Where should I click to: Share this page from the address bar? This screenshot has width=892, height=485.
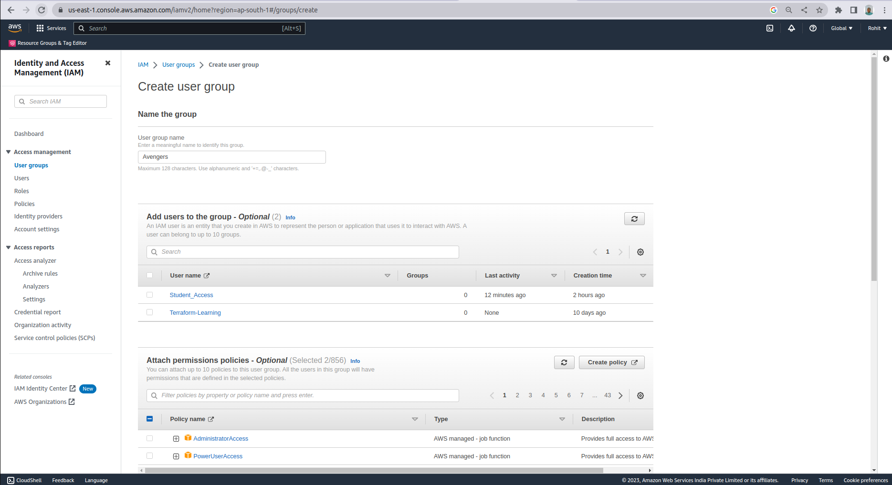tap(804, 10)
